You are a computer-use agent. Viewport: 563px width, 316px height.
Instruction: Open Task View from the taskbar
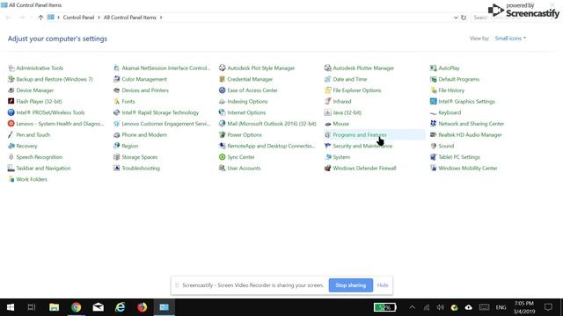[32, 307]
